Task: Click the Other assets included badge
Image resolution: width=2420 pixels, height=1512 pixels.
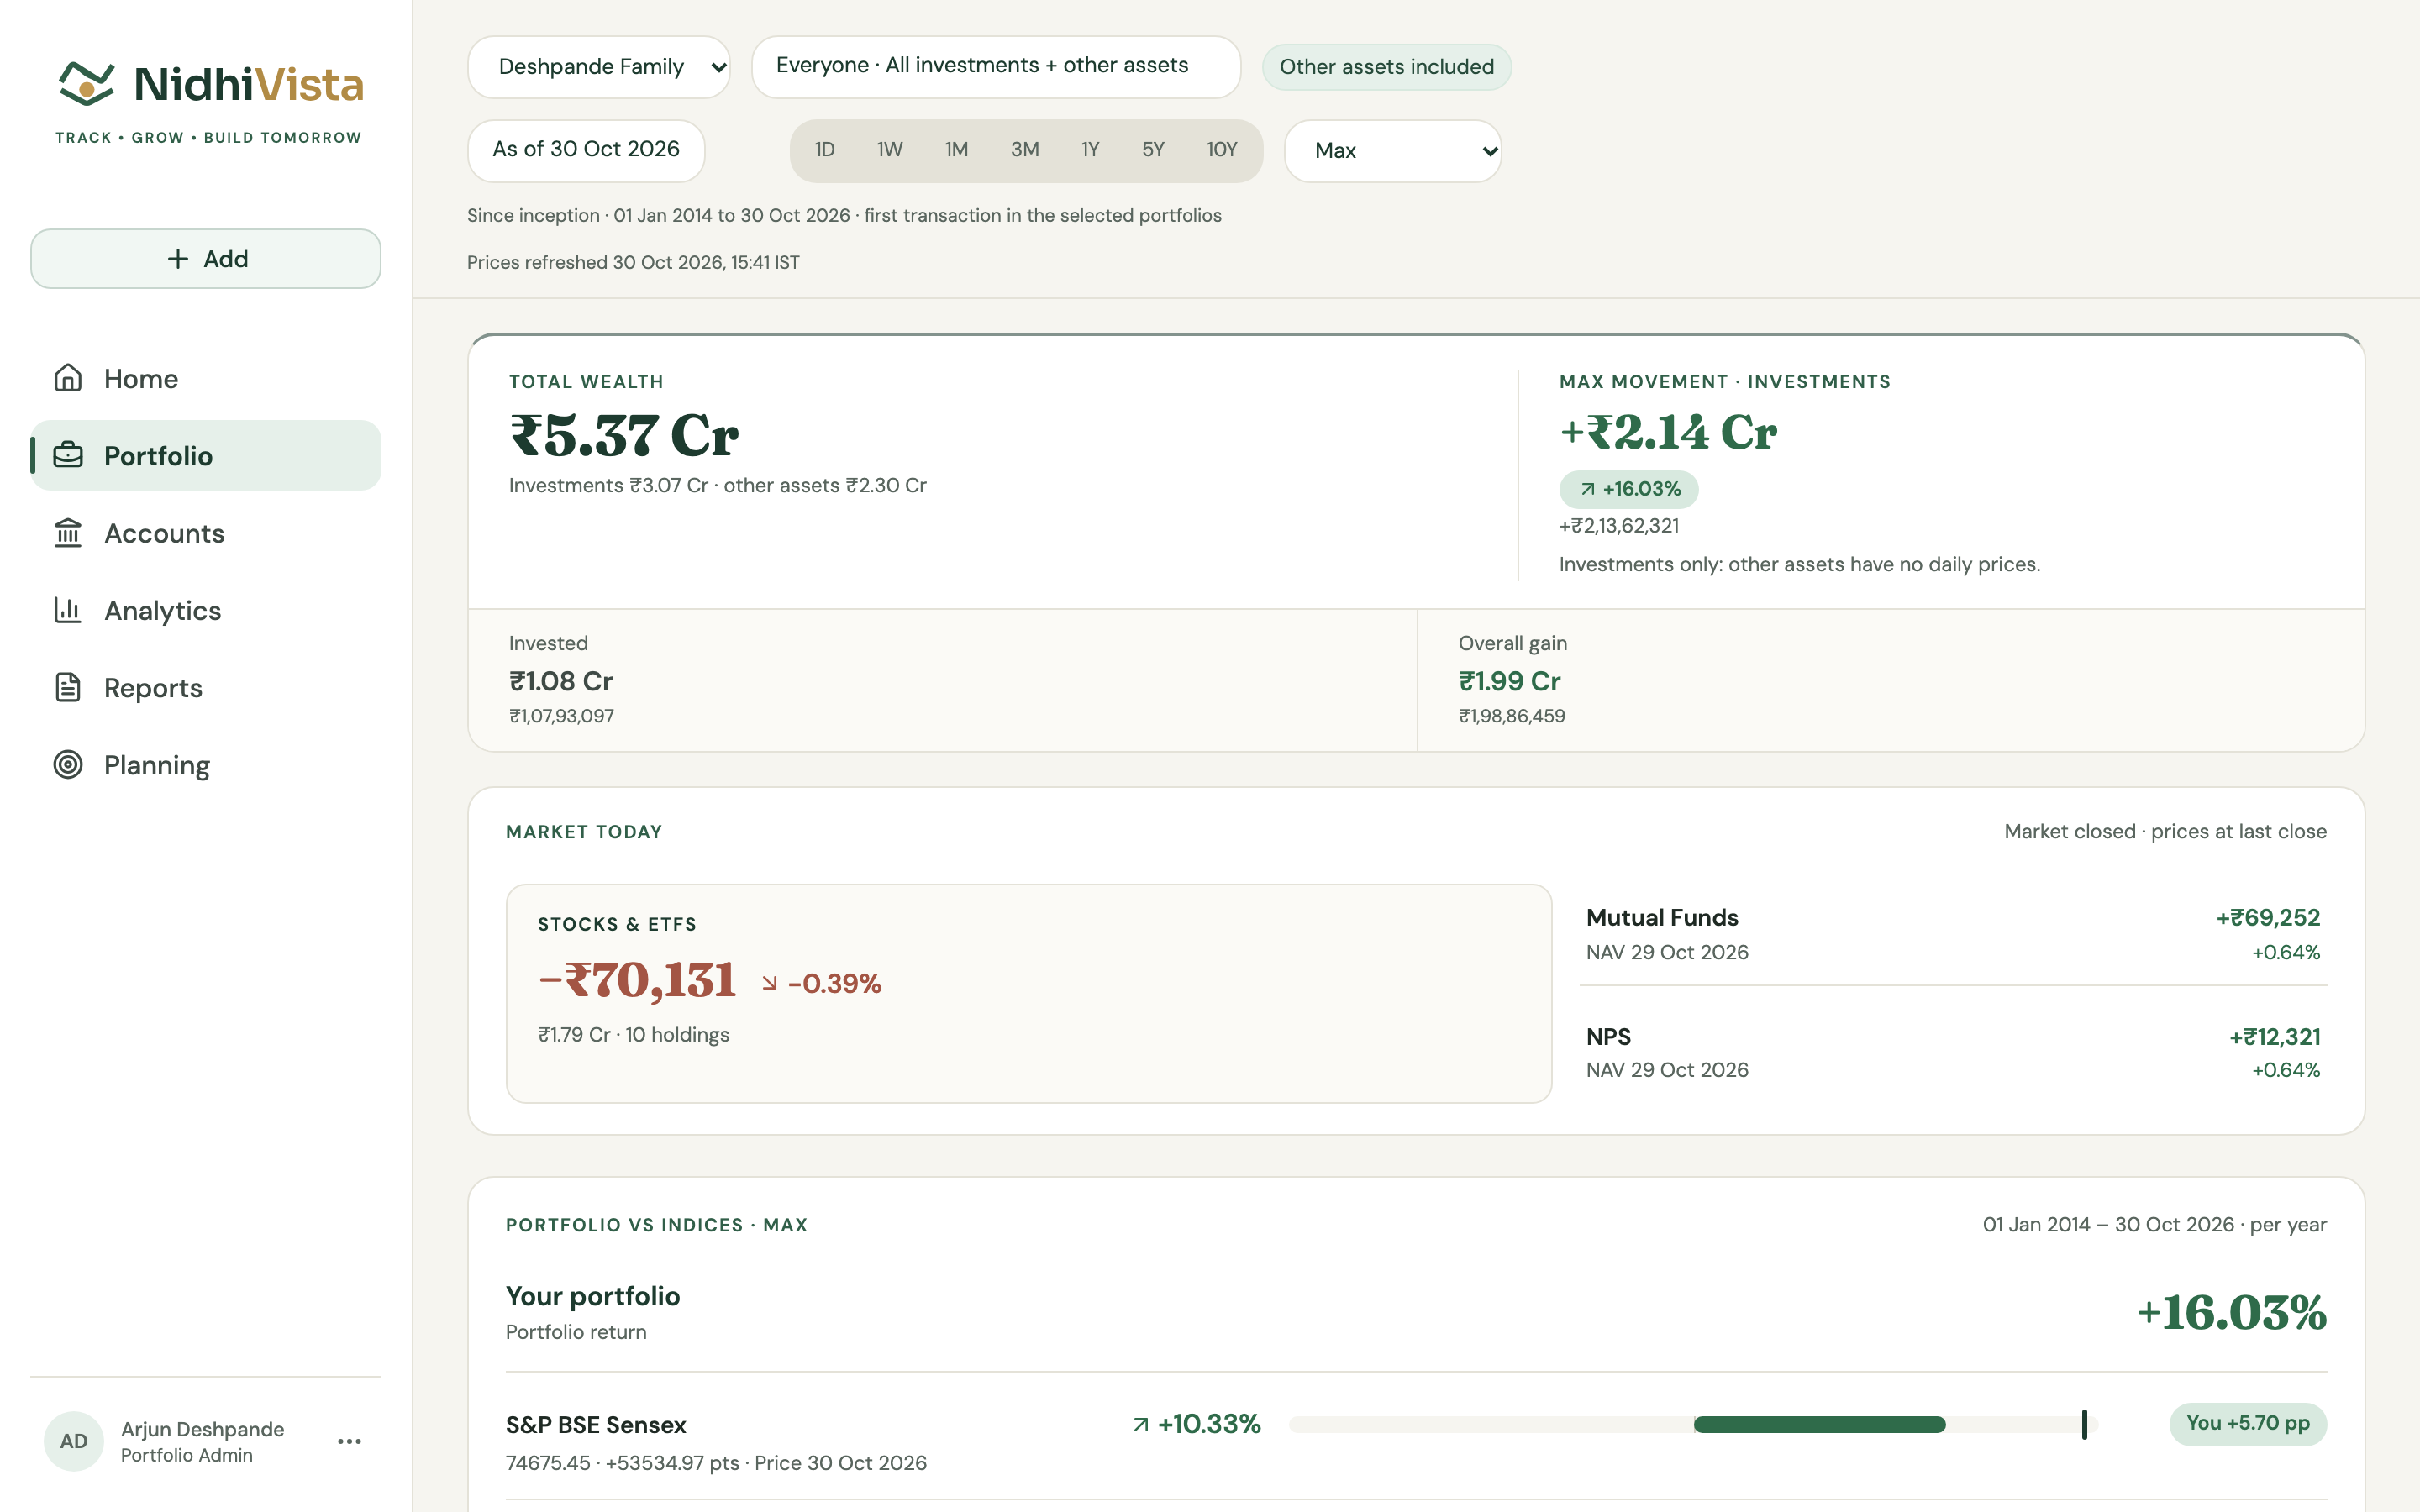Action: coord(1386,67)
